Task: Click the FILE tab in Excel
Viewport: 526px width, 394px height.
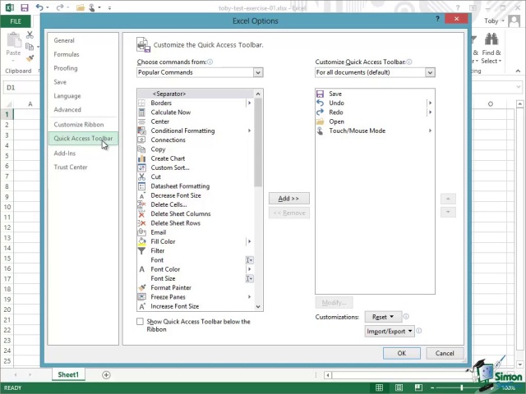Action: (16, 21)
